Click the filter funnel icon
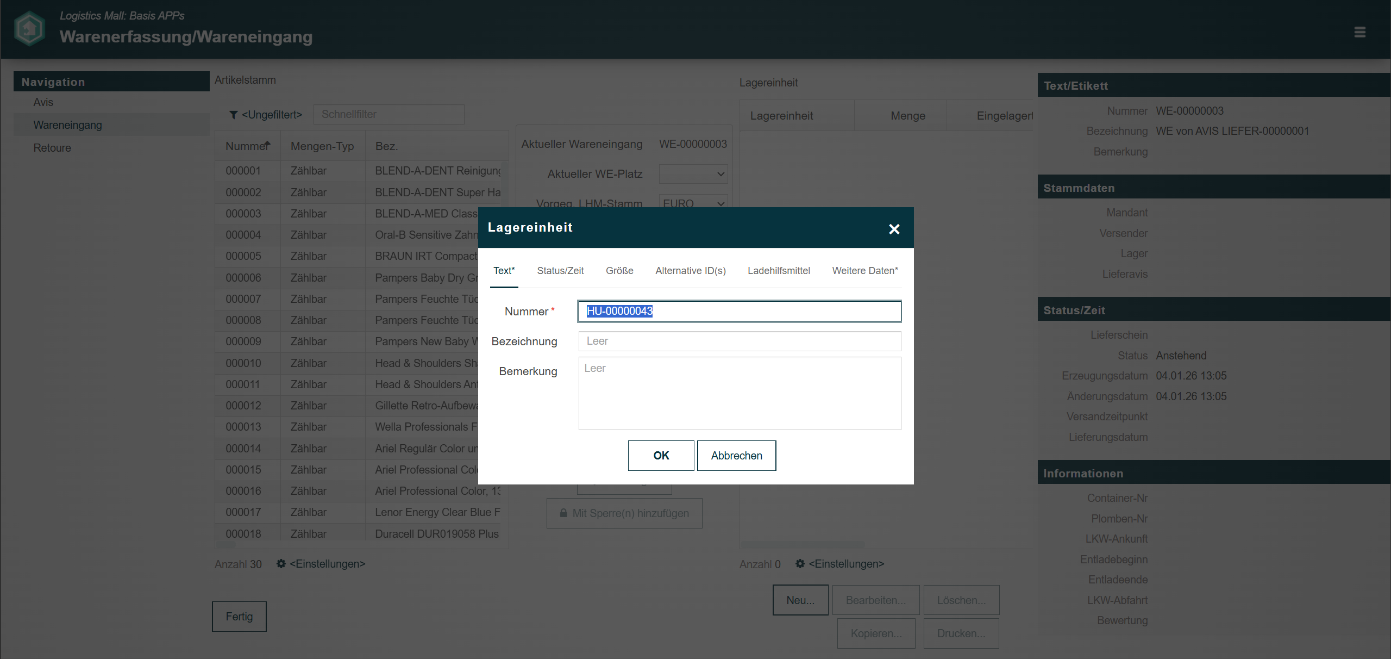Viewport: 1391px width, 659px height. pos(233,115)
